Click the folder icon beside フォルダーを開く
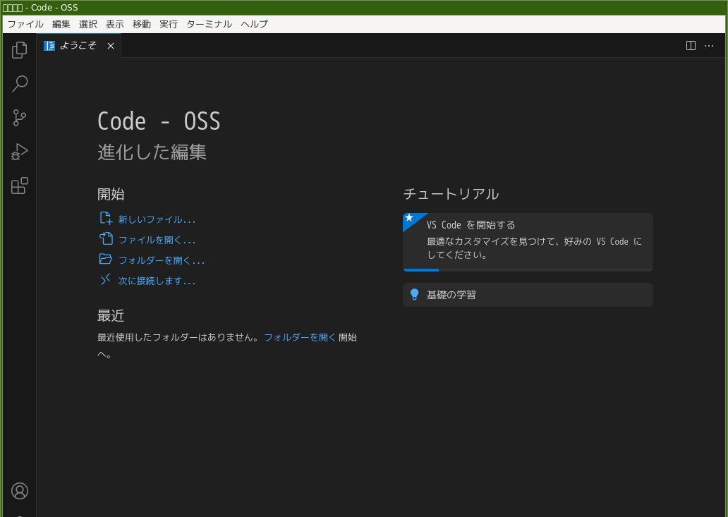 pyautogui.click(x=106, y=259)
